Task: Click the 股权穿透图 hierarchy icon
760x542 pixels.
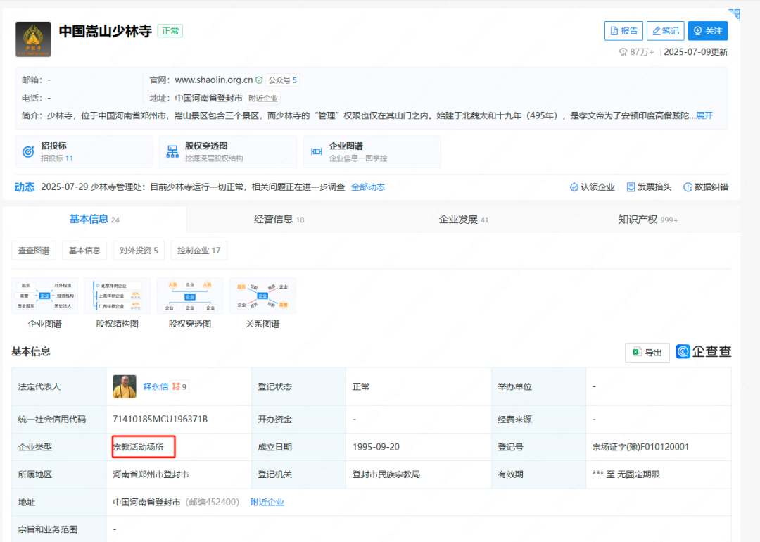Action: tap(172, 152)
